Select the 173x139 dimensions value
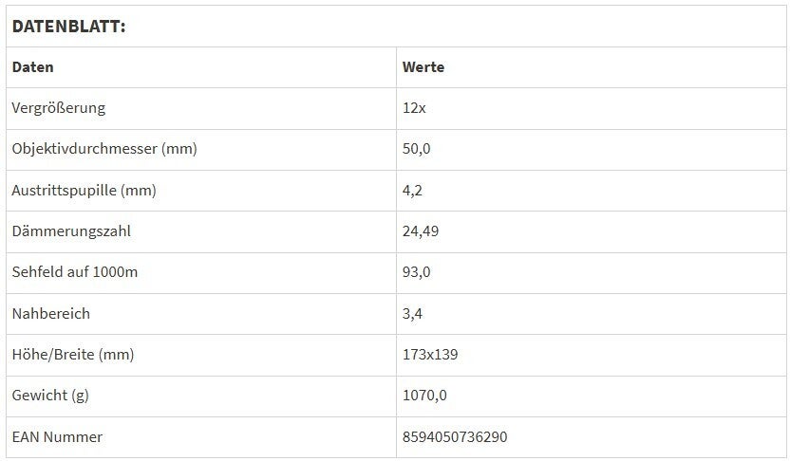The image size is (790, 461). pos(431,355)
